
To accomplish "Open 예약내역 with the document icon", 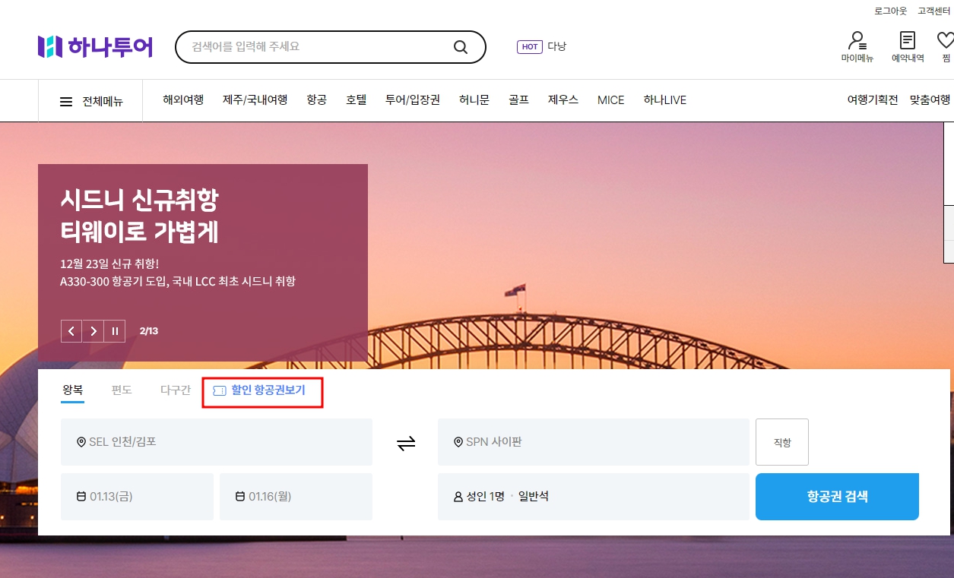I will coord(906,46).
